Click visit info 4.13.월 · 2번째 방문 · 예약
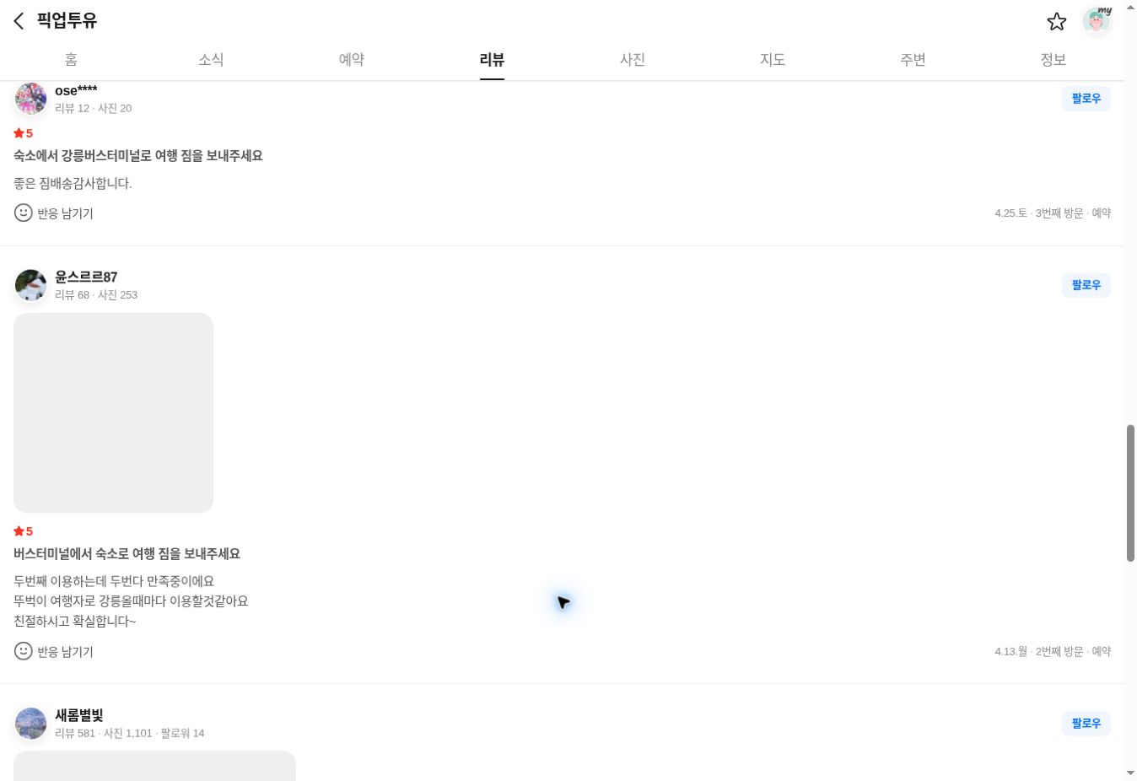The image size is (1137, 781). (1053, 652)
